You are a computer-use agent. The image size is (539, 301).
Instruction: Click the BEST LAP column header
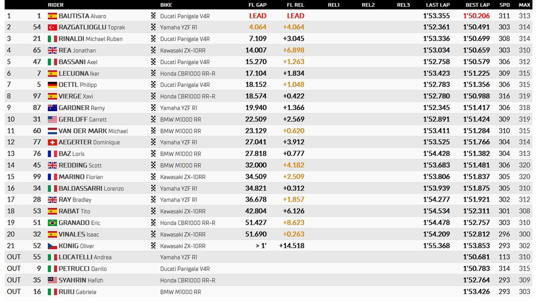point(478,5)
